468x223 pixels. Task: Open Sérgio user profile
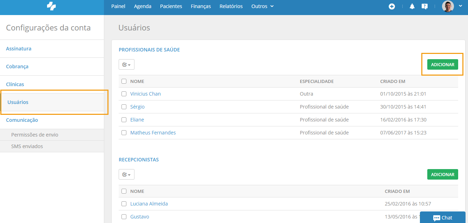(137, 107)
